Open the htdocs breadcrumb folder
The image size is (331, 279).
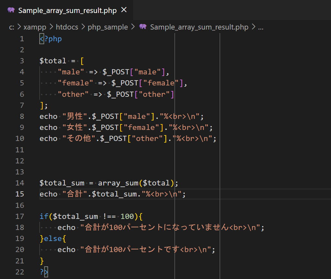tap(67, 27)
